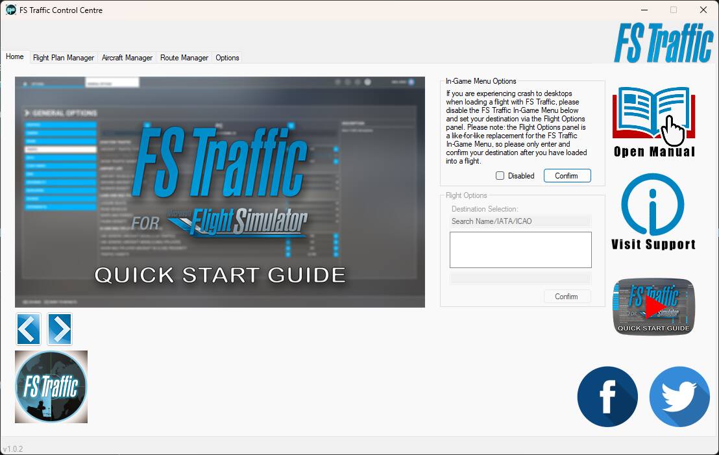Switch to the Flight Plan Manager tab
The height and width of the screenshot is (455, 719).
pos(63,57)
